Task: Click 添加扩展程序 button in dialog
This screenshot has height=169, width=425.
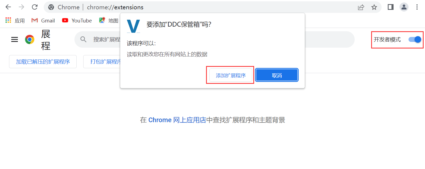Action: pos(231,75)
